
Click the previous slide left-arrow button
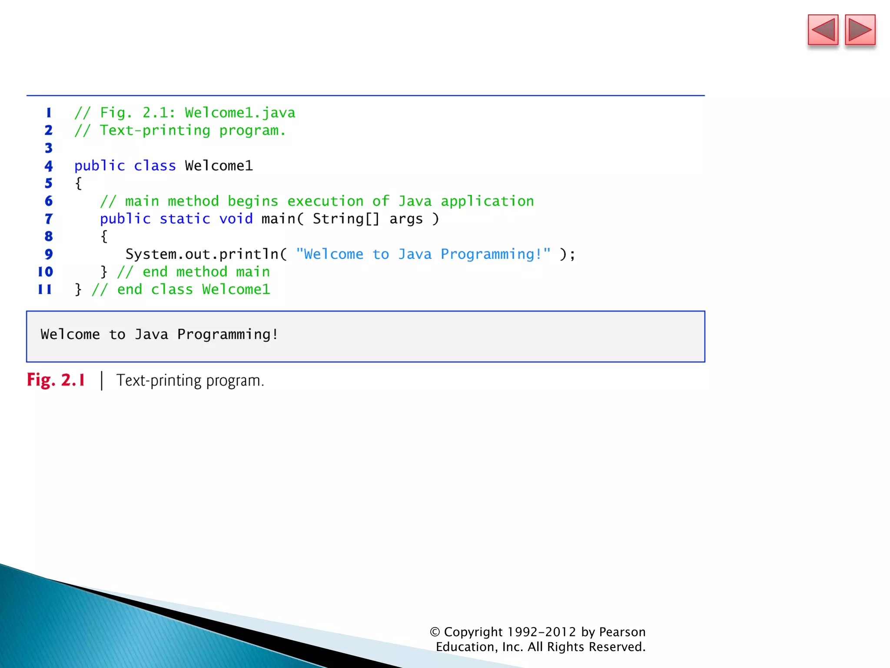823,30
